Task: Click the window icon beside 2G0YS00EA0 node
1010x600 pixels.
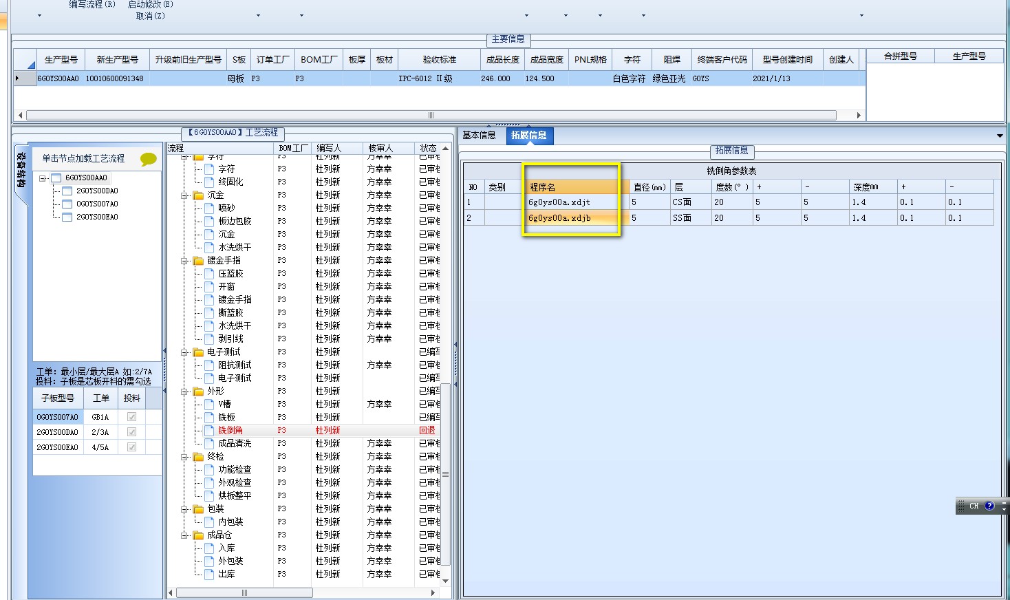Action: [x=67, y=217]
